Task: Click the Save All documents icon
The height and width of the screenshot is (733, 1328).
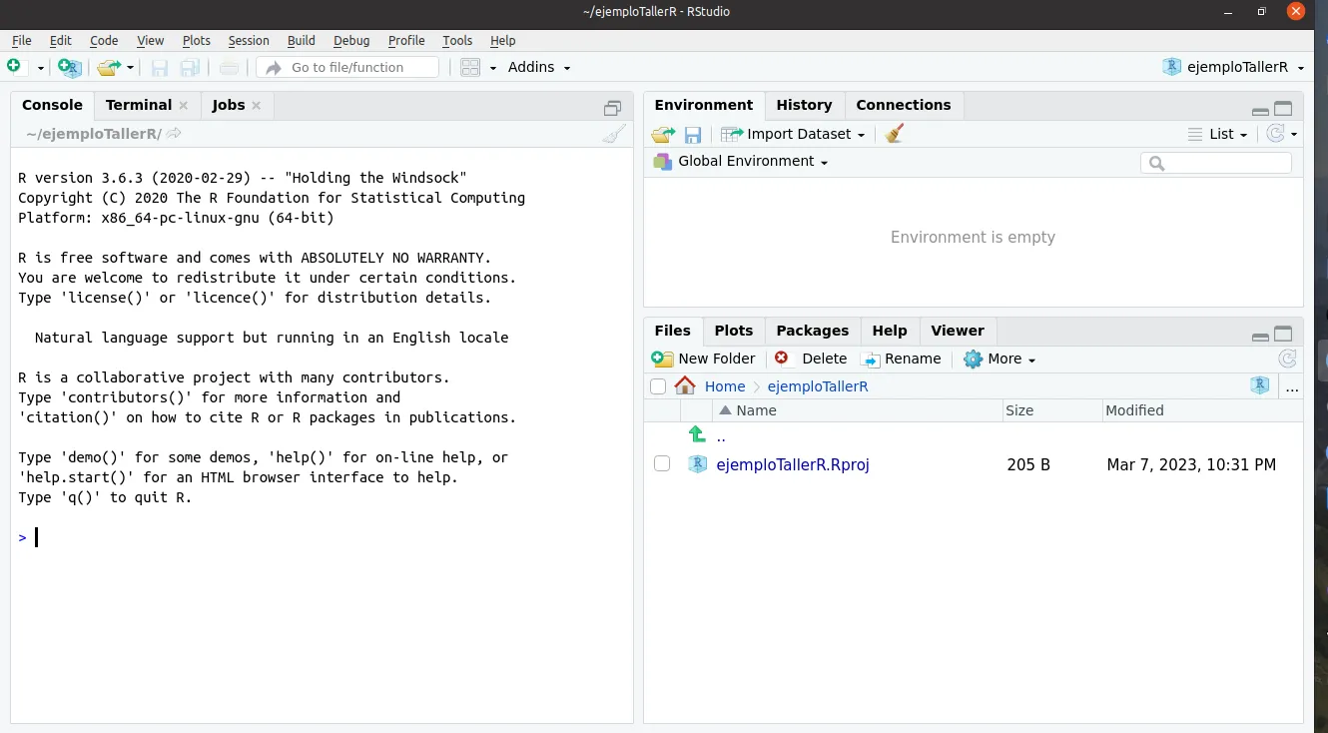Action: click(x=190, y=67)
